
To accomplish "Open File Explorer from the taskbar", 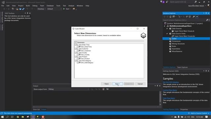I will tap(23, 117).
